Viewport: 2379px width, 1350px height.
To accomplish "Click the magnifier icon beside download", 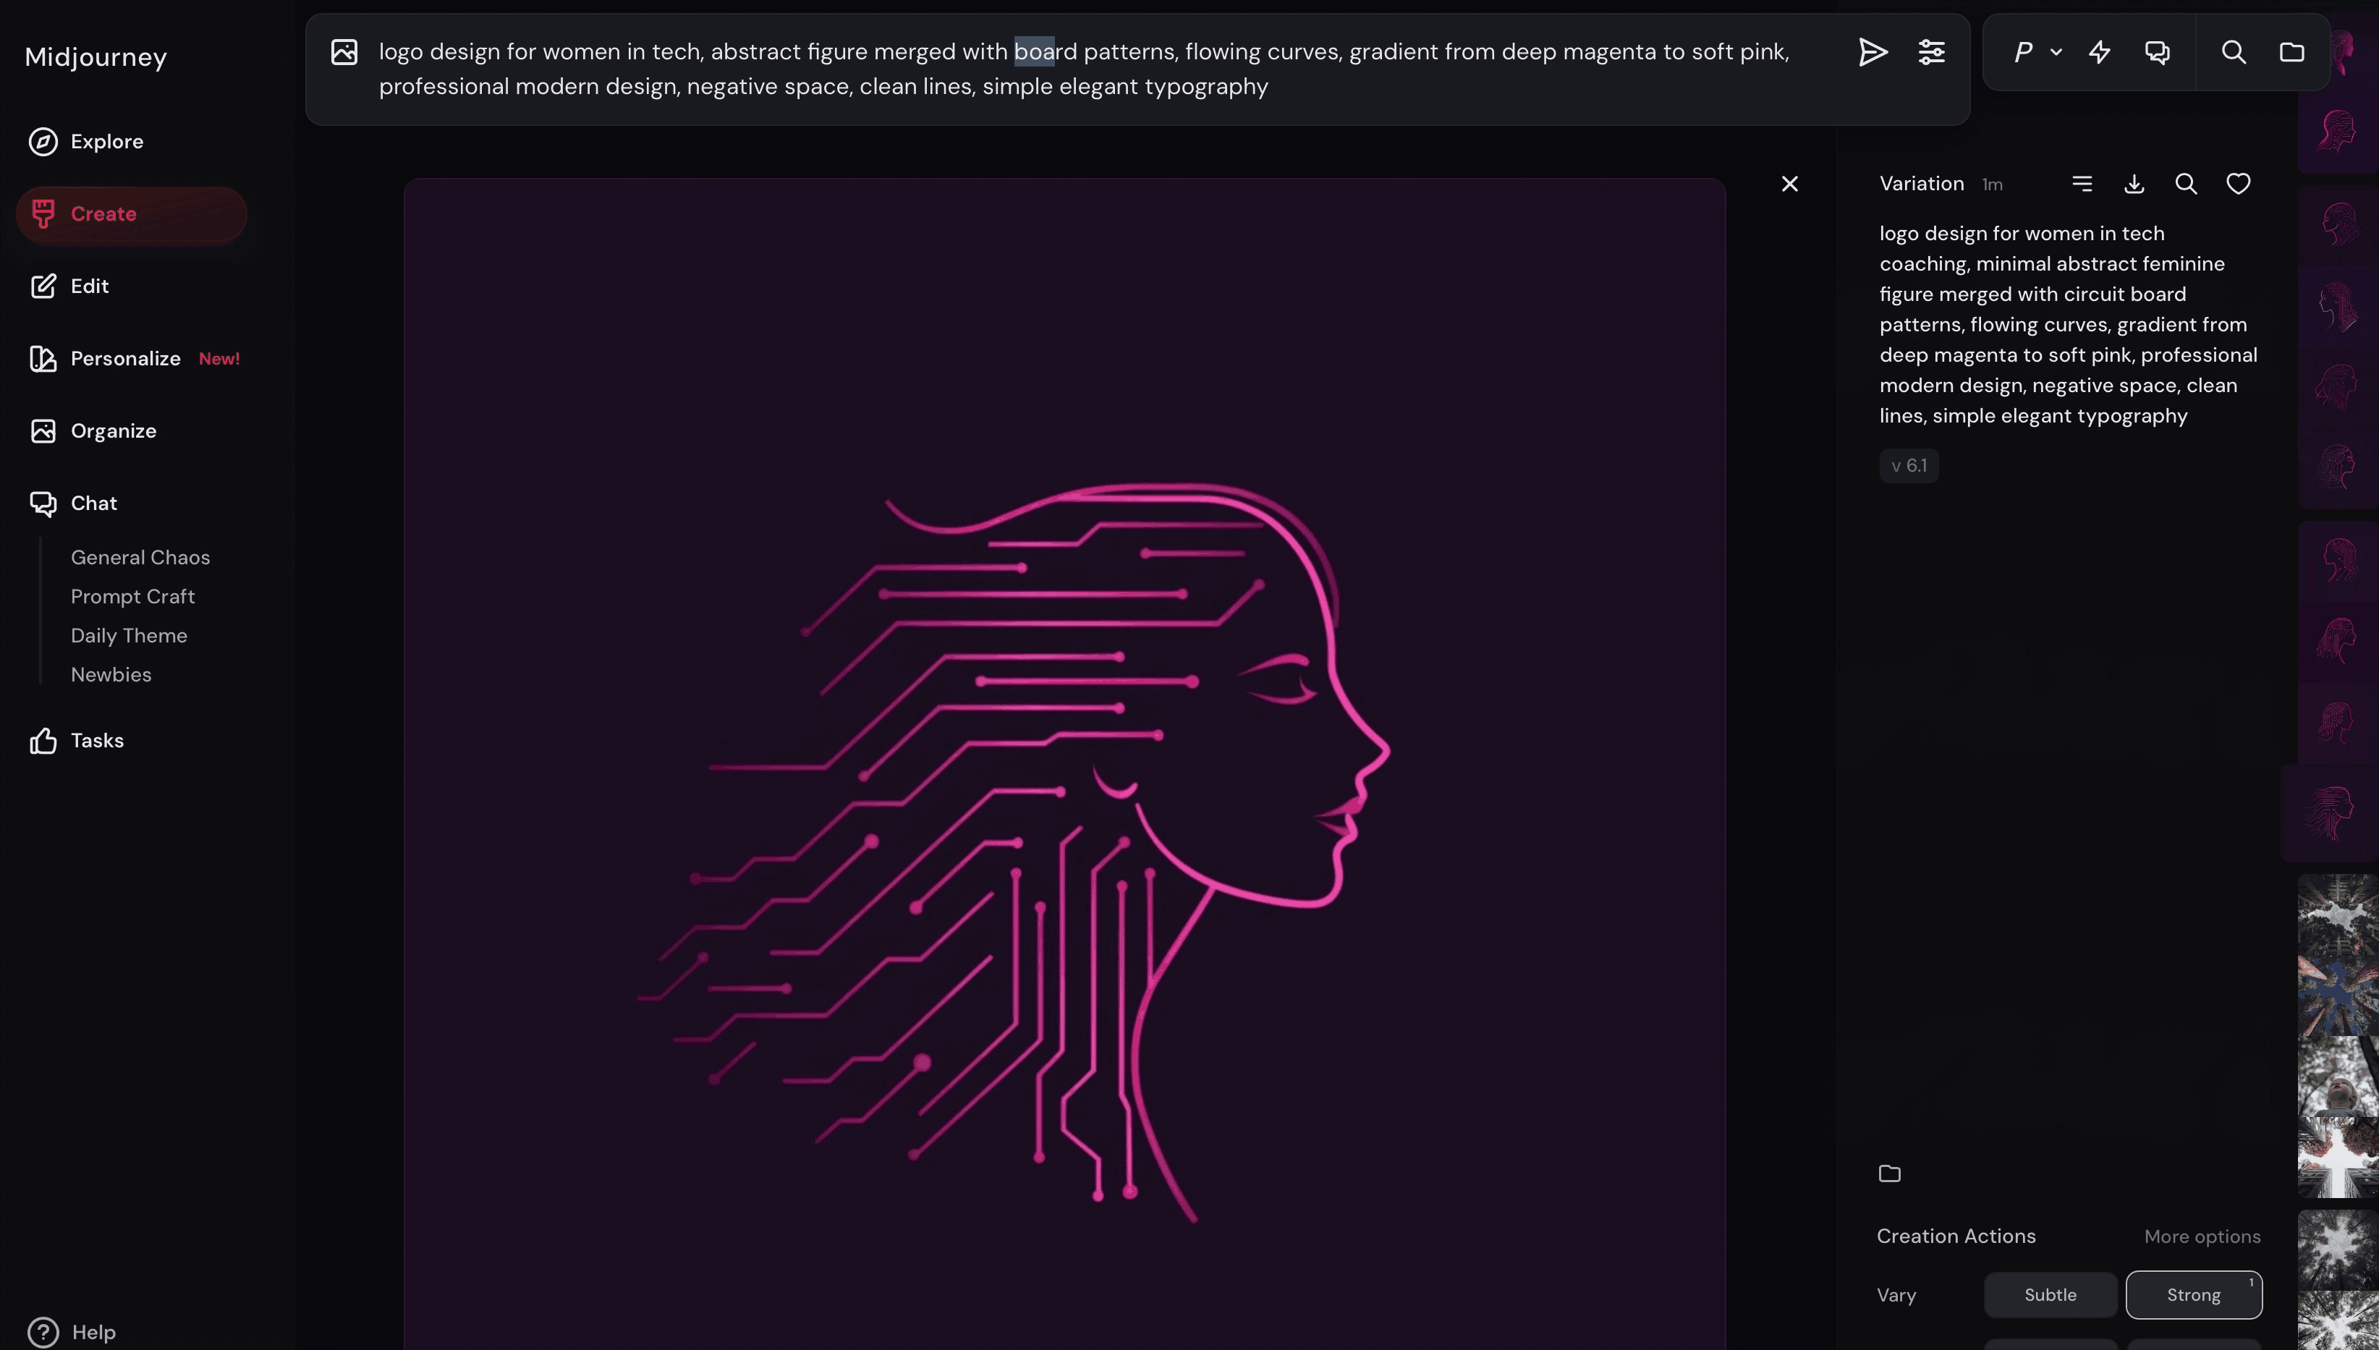I will [x=2186, y=184].
